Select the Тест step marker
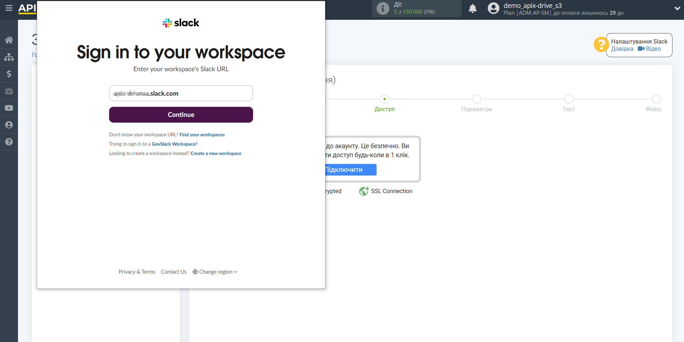684x342 pixels. coord(569,99)
